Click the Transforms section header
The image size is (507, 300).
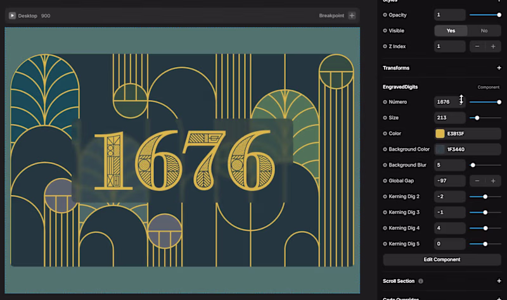click(396, 68)
